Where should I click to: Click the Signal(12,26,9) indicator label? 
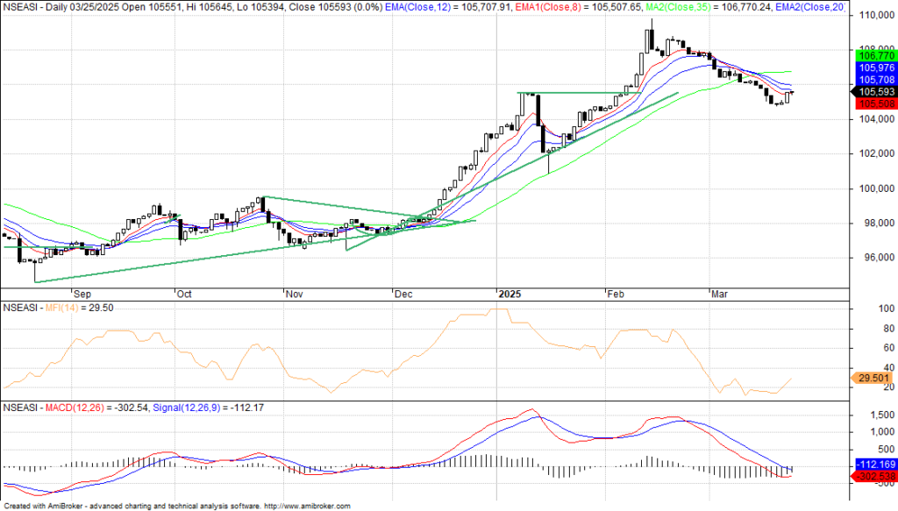[187, 408]
